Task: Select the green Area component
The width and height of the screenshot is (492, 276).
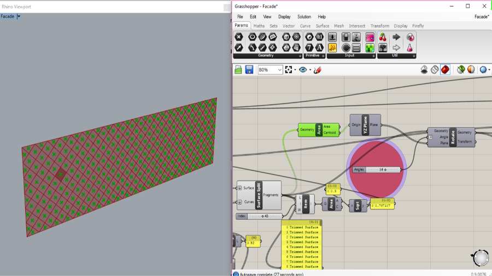Action: pos(319,130)
